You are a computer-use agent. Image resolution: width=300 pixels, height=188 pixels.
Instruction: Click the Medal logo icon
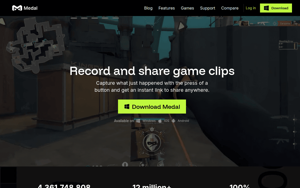coord(17,8)
